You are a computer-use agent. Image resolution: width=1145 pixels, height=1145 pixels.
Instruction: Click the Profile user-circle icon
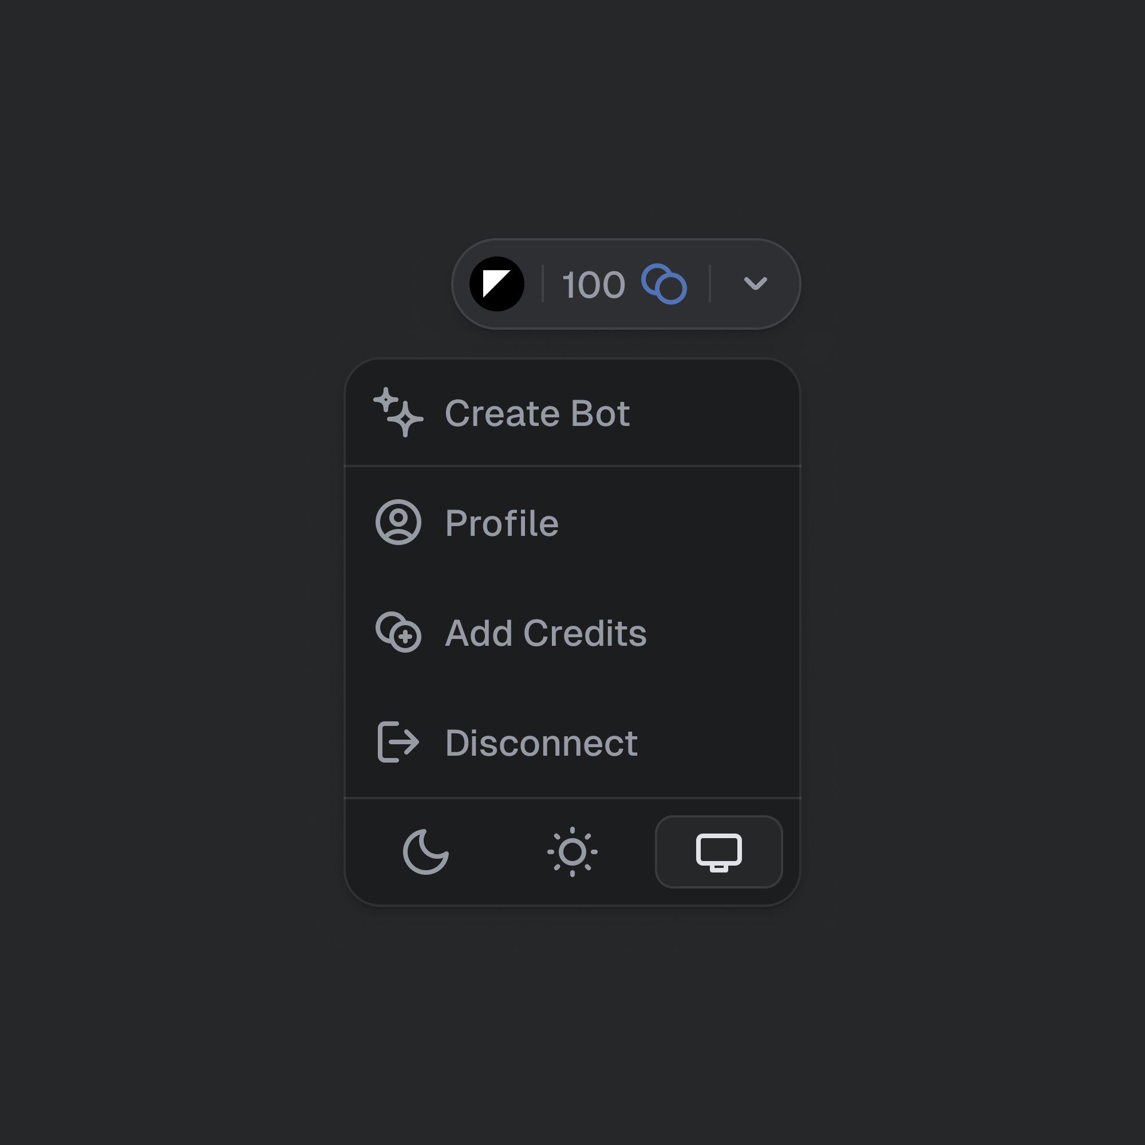pyautogui.click(x=398, y=522)
